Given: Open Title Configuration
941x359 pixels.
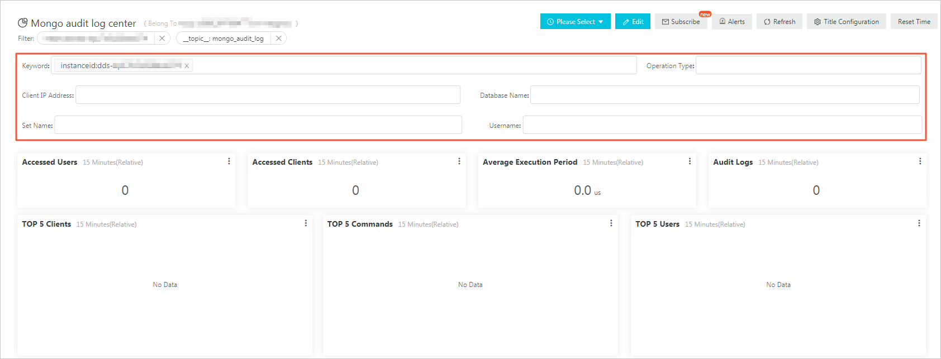Looking at the screenshot, I should (x=846, y=21).
